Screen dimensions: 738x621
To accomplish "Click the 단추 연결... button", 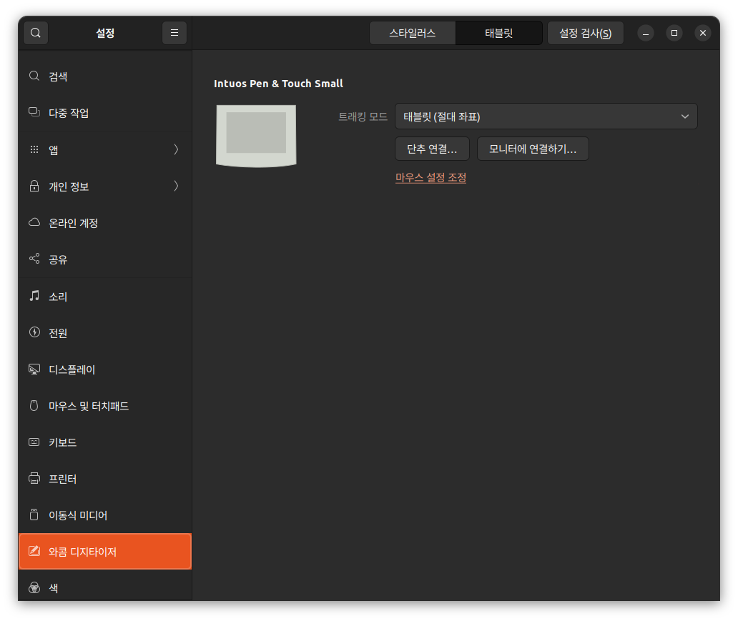I will click(432, 149).
